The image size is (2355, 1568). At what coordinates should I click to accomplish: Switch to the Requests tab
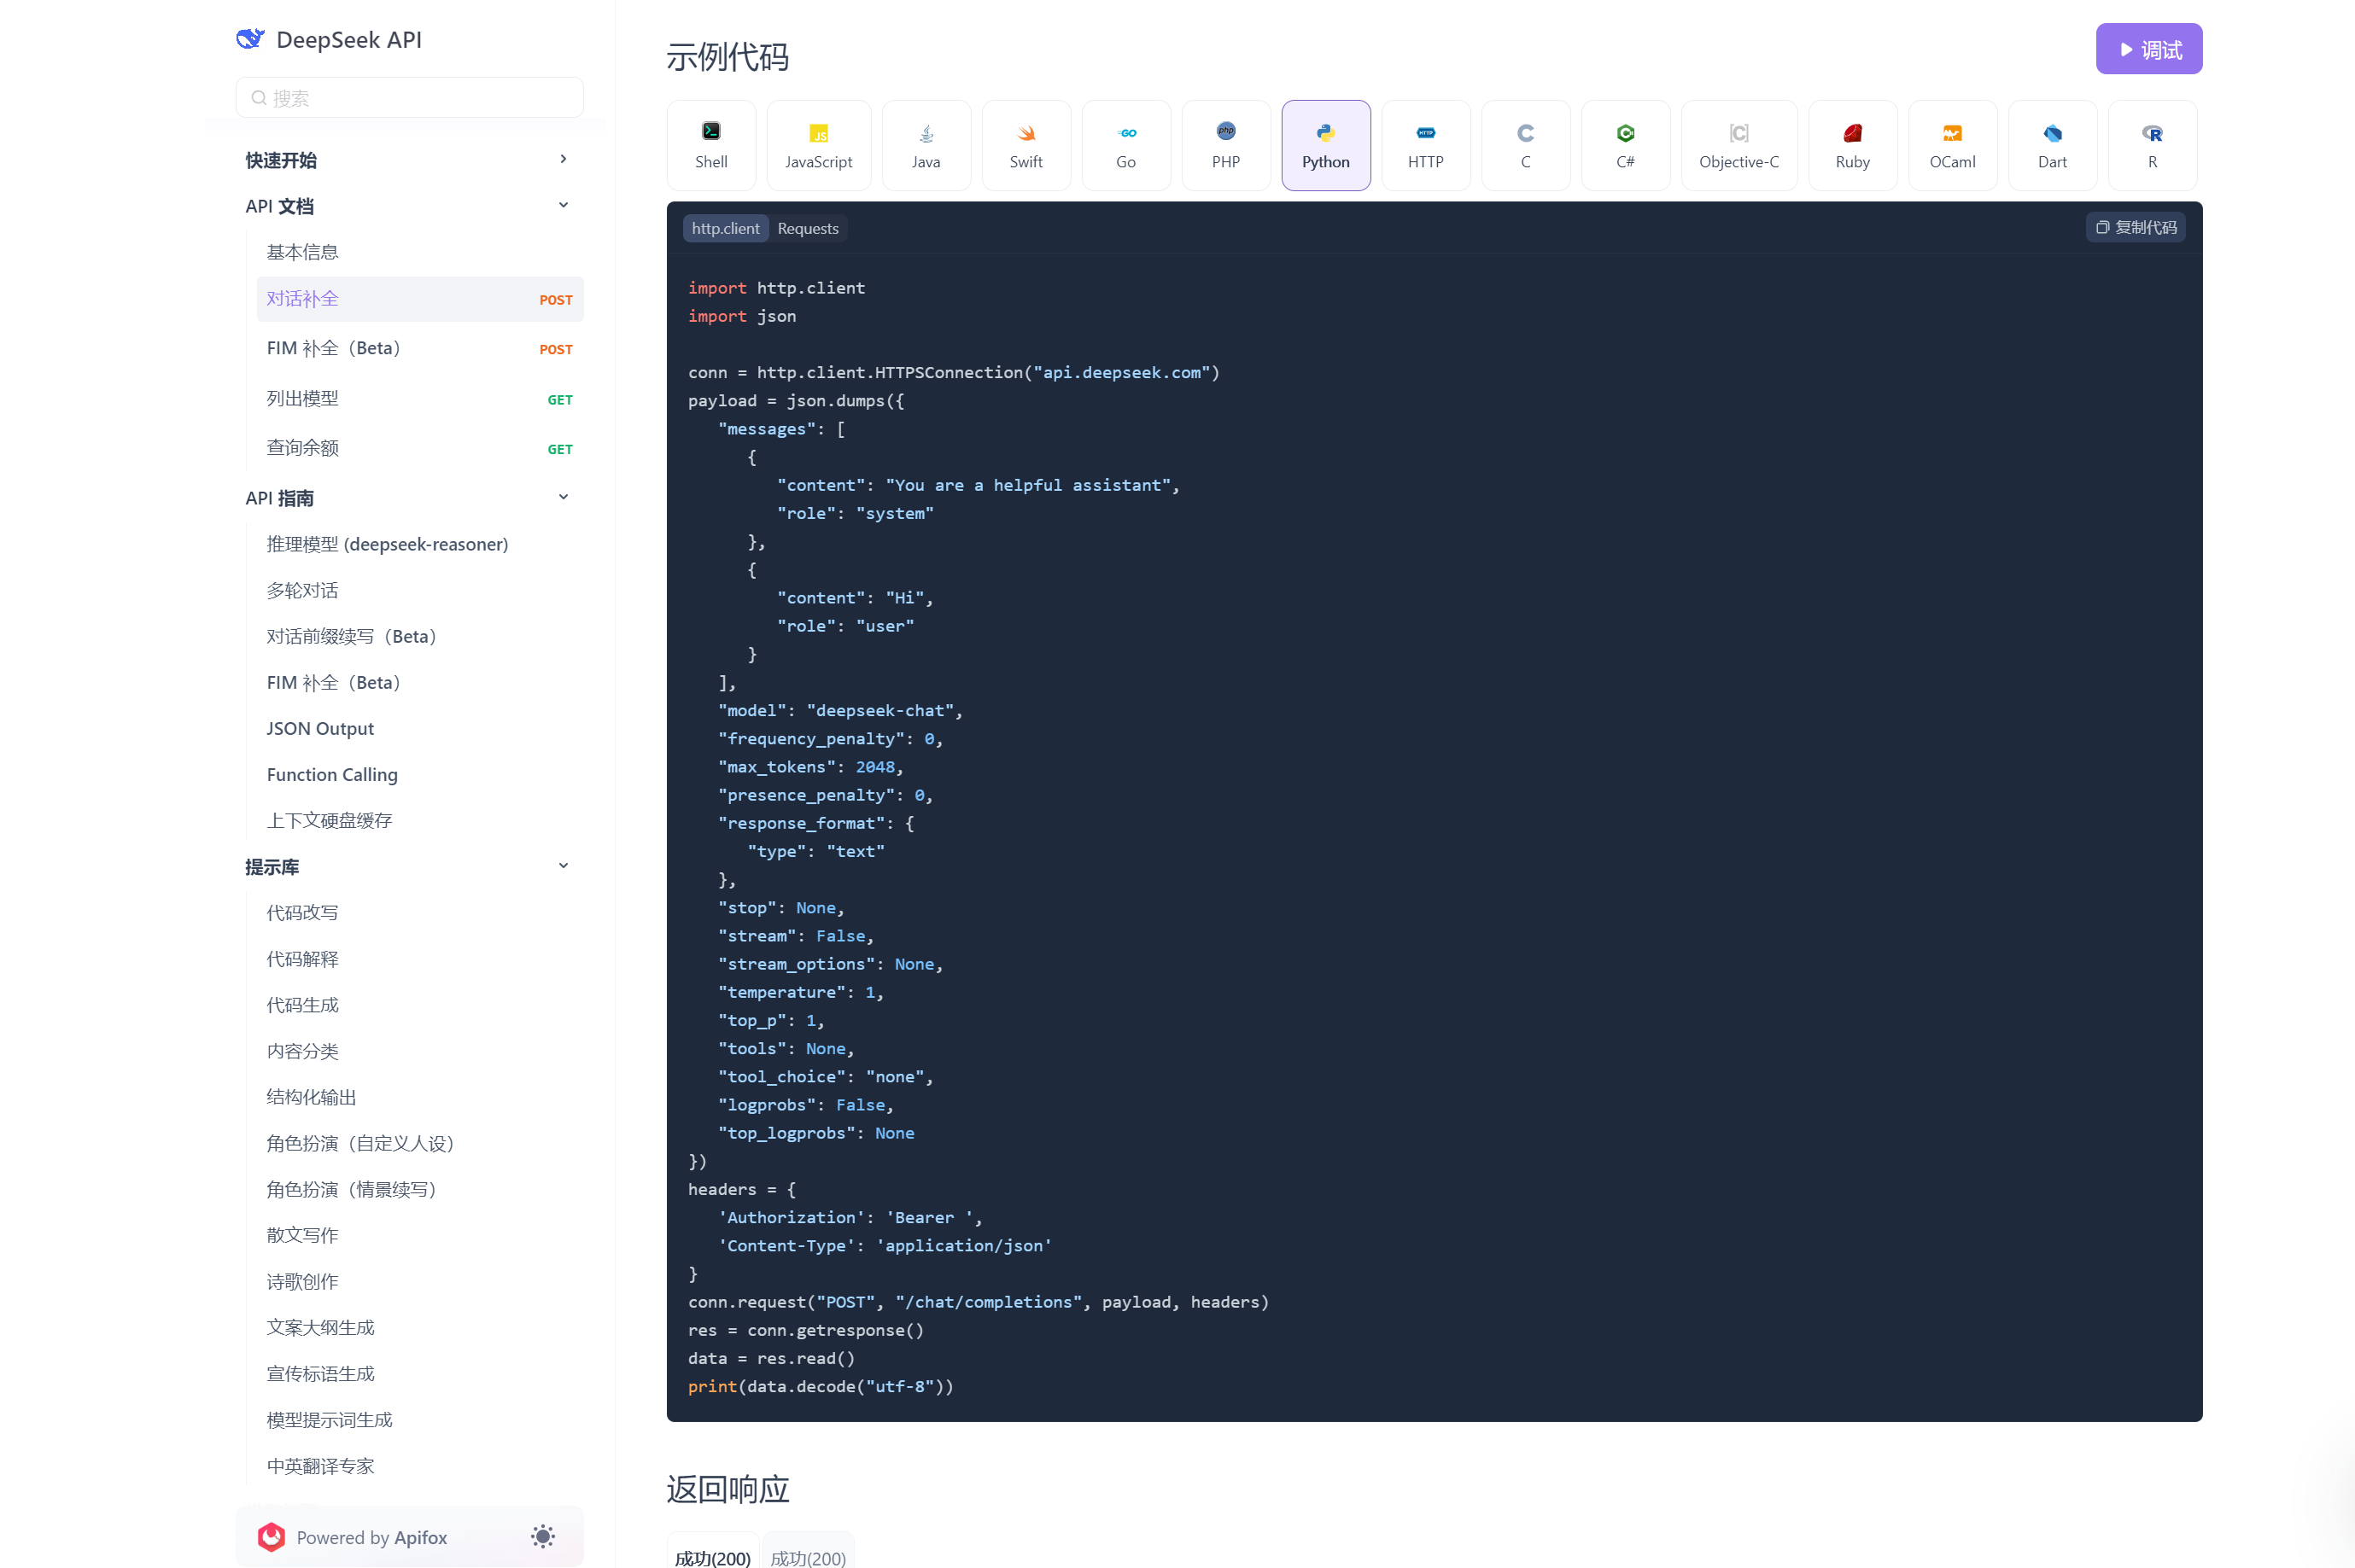(x=807, y=228)
